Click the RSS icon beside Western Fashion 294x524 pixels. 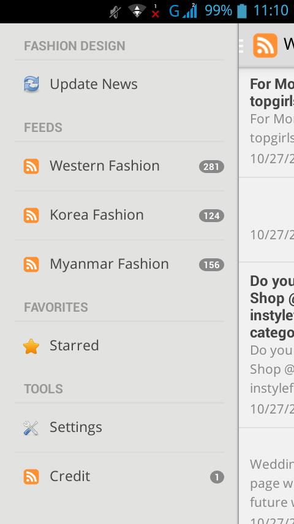31,166
